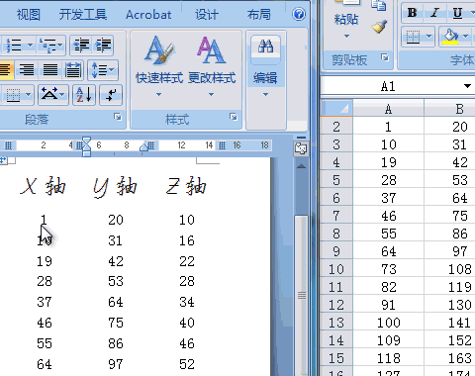The width and height of the screenshot is (475, 376).
Task: Switch to the 开发工具 tab
Action: click(x=83, y=15)
